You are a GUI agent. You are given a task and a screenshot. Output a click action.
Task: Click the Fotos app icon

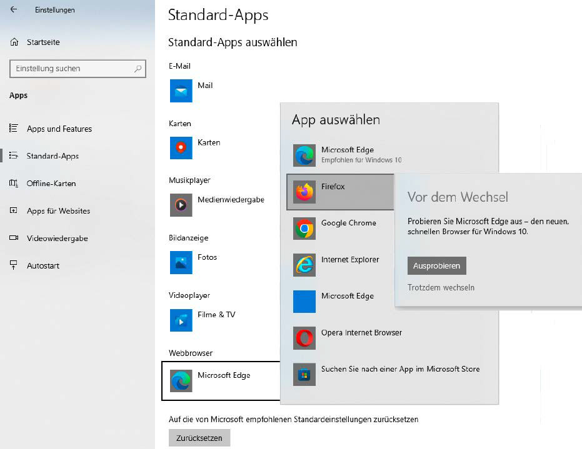pos(181,262)
